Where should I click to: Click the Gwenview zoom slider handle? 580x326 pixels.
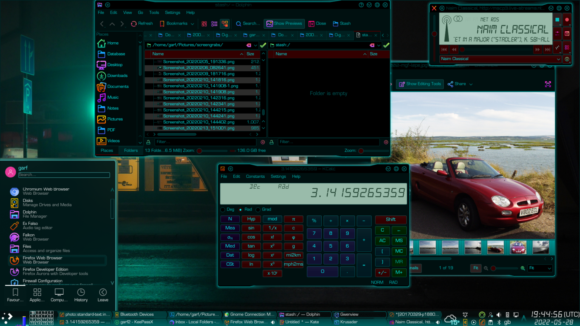[493, 268]
